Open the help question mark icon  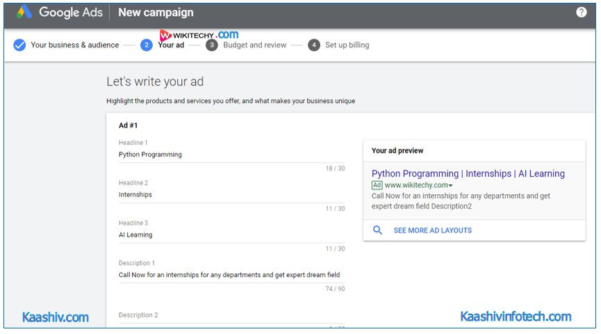click(x=582, y=12)
